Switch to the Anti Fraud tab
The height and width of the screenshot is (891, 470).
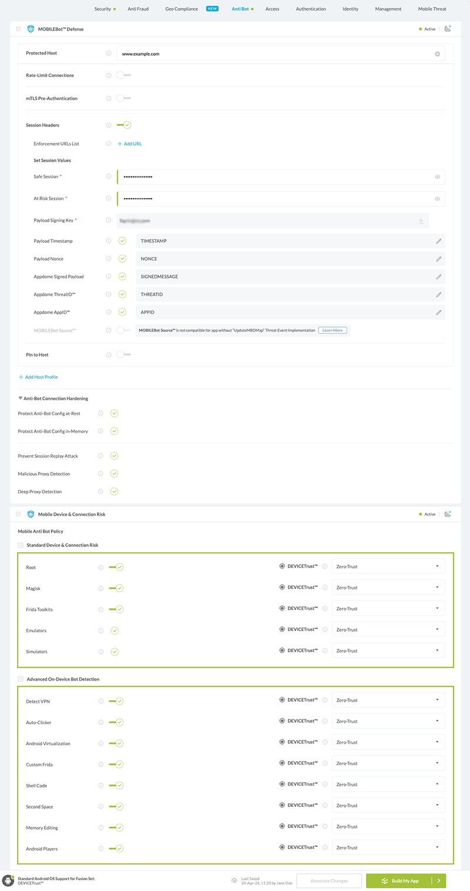pyautogui.click(x=138, y=9)
